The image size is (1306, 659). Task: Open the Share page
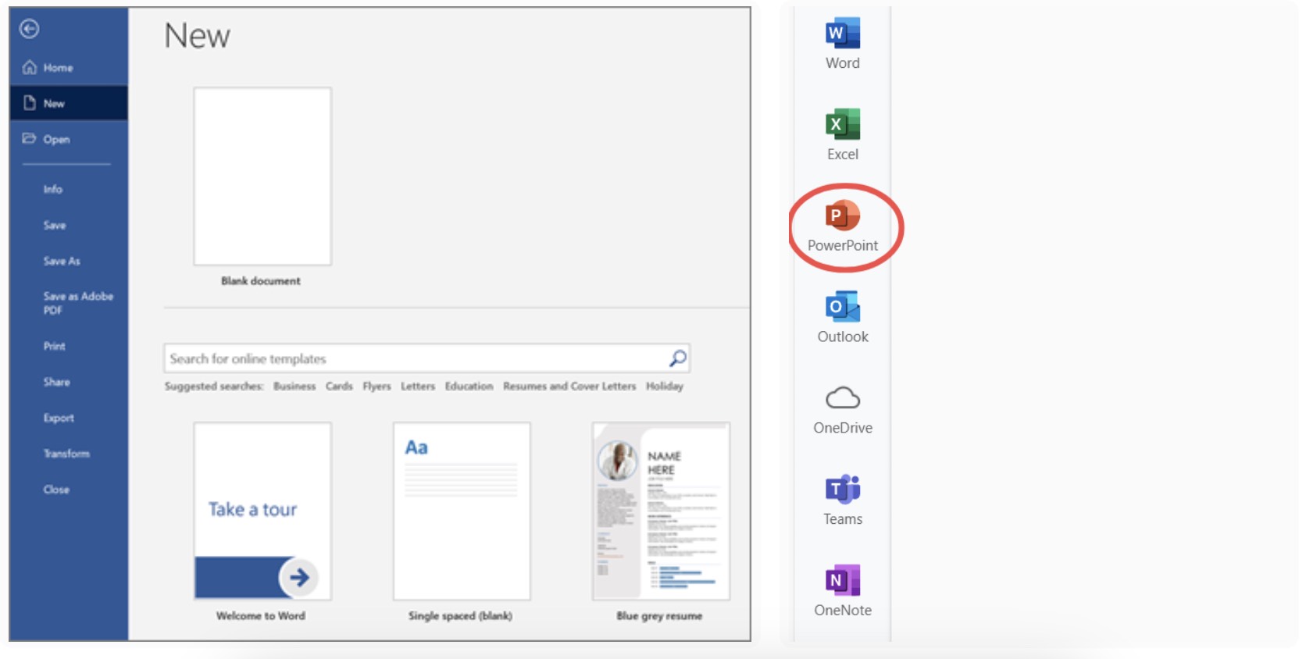coord(57,382)
